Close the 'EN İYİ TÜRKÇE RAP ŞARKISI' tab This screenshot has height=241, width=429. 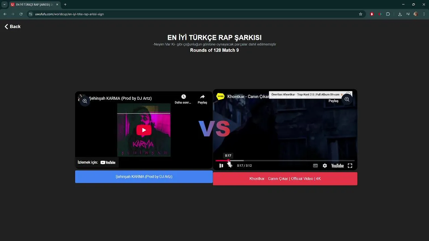[x=57, y=5]
